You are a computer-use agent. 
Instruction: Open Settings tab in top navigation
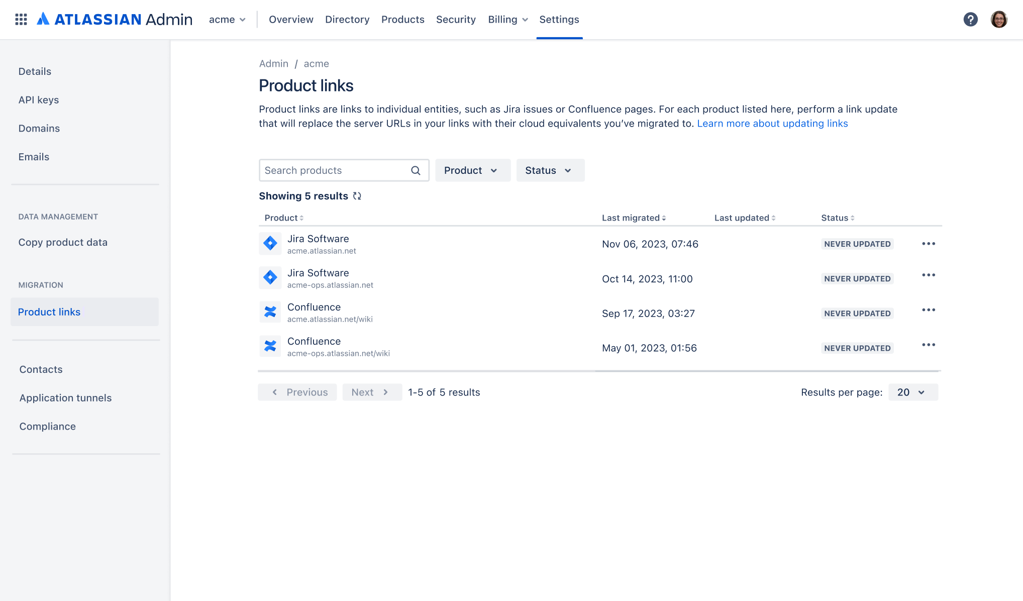click(x=558, y=19)
